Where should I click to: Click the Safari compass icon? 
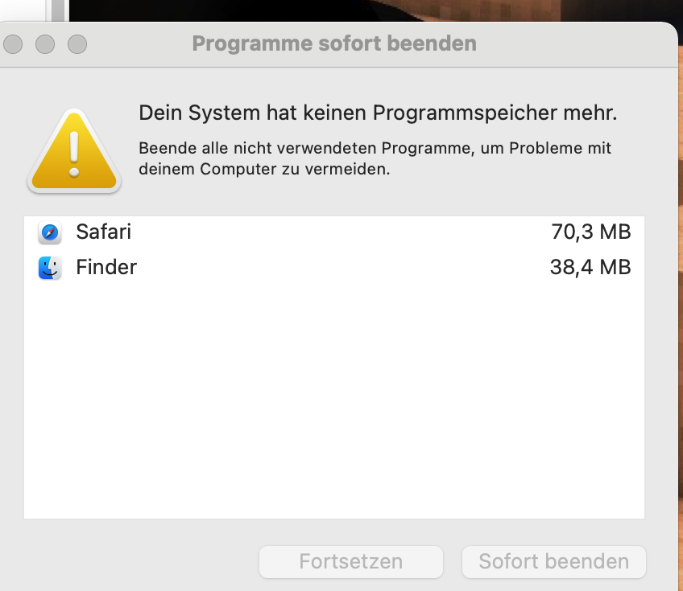(50, 233)
